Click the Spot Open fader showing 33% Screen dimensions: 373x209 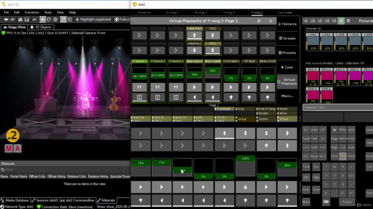tap(194, 73)
